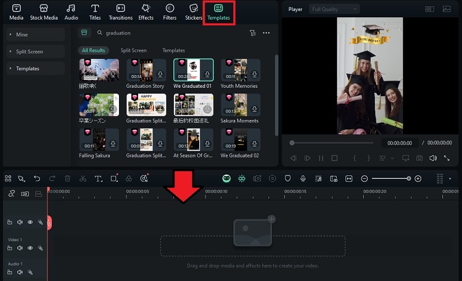Toggle the green timeline snapping icon
The width and height of the screenshot is (462, 281).
pyautogui.click(x=241, y=178)
